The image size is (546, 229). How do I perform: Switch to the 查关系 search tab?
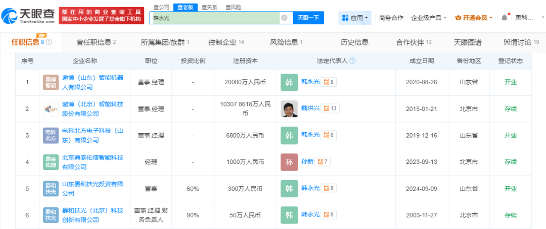(210, 7)
